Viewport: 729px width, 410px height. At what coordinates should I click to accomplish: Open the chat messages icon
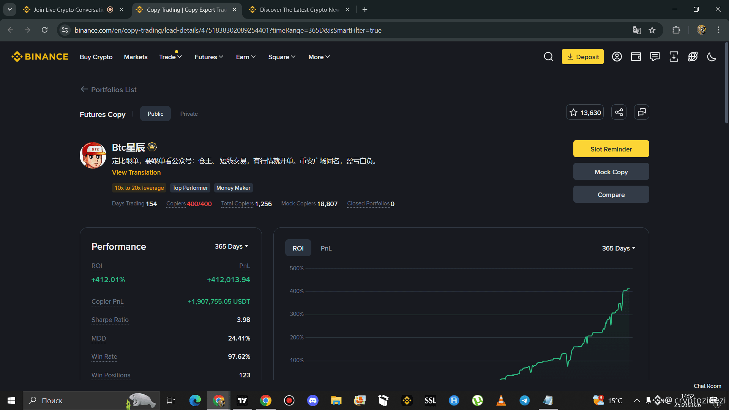[655, 57]
